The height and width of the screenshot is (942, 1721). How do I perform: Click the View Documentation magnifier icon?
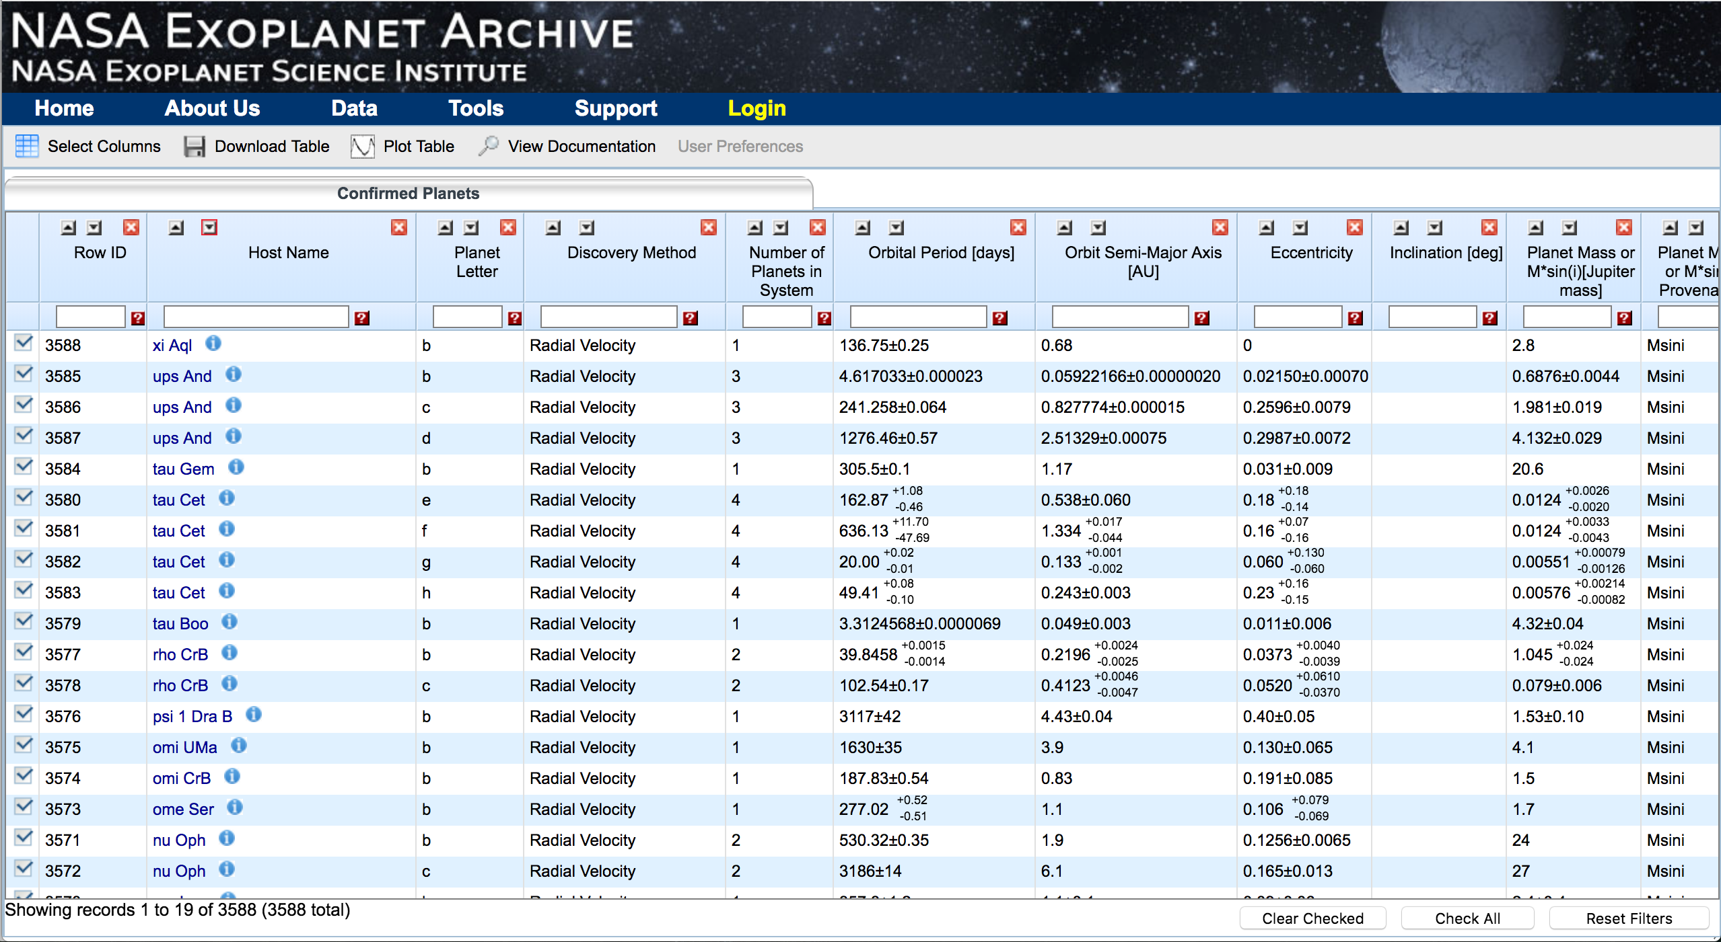coord(489,145)
